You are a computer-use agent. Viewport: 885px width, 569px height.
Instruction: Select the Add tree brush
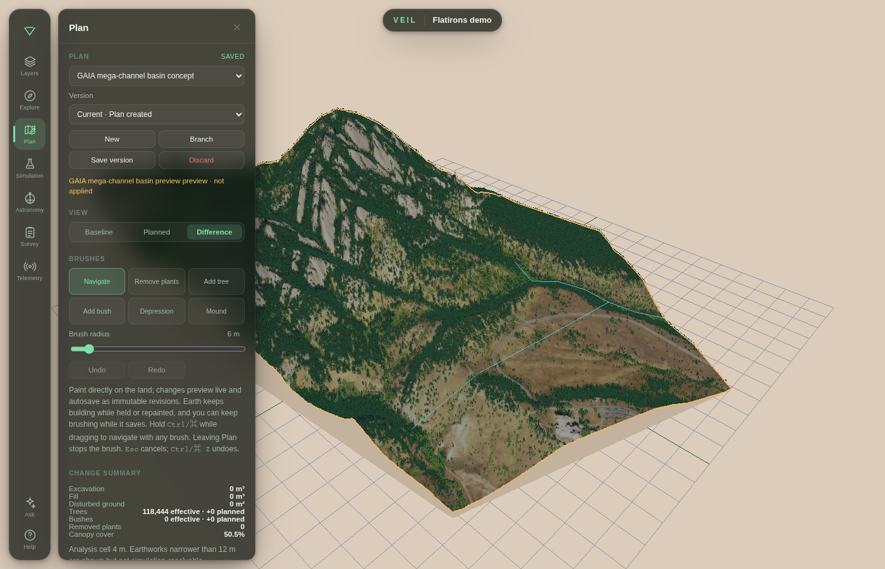[x=216, y=281]
